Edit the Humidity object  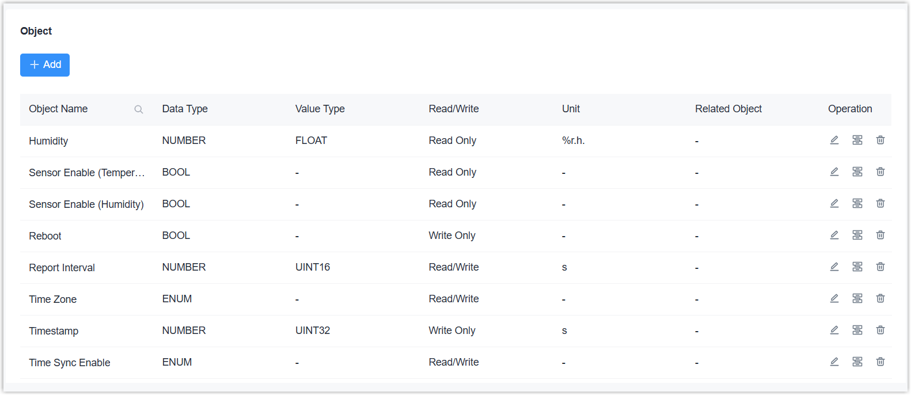[x=834, y=140]
